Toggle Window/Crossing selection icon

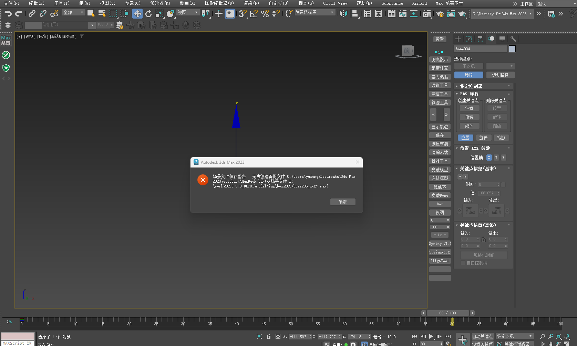[x=124, y=13]
